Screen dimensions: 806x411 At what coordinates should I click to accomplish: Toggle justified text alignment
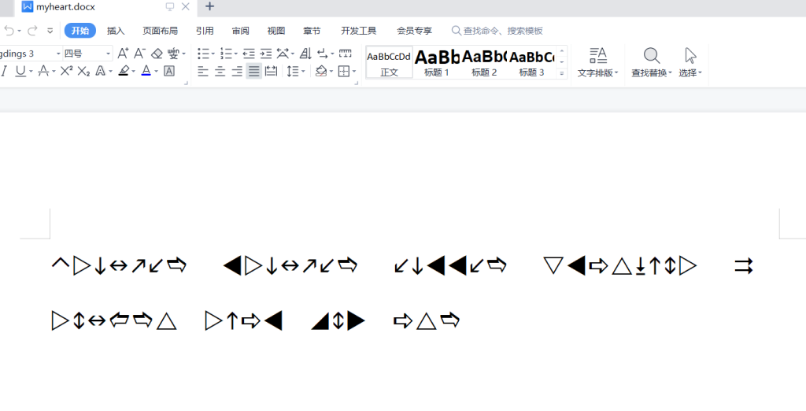[253, 71]
